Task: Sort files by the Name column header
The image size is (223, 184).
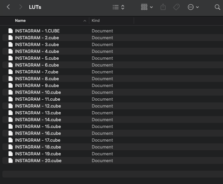Action: click(x=20, y=20)
